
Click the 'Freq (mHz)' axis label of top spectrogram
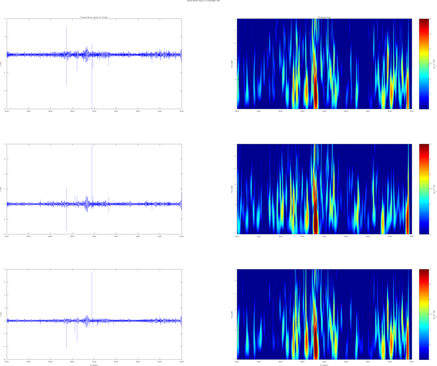tap(232, 64)
